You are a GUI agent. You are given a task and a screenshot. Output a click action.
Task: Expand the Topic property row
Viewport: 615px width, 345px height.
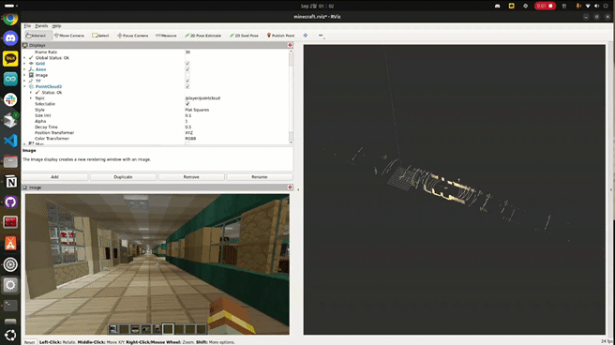click(x=31, y=98)
